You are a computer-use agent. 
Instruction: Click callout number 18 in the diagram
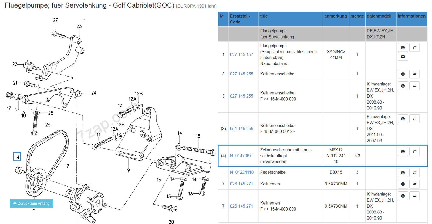[x=198, y=136]
